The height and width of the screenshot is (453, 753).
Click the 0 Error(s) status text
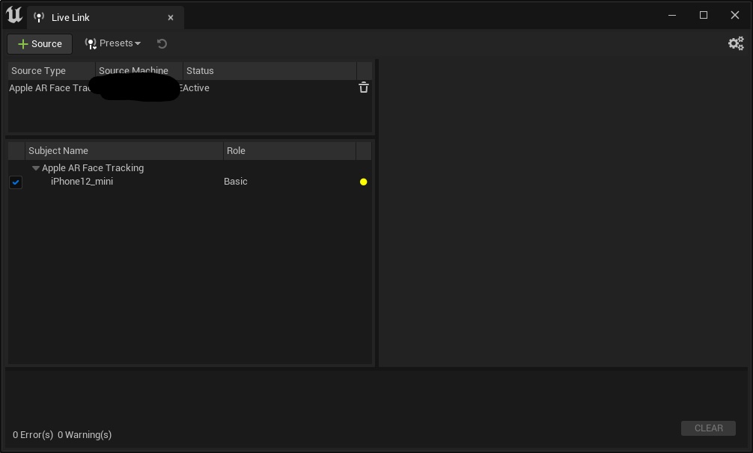[x=33, y=435]
